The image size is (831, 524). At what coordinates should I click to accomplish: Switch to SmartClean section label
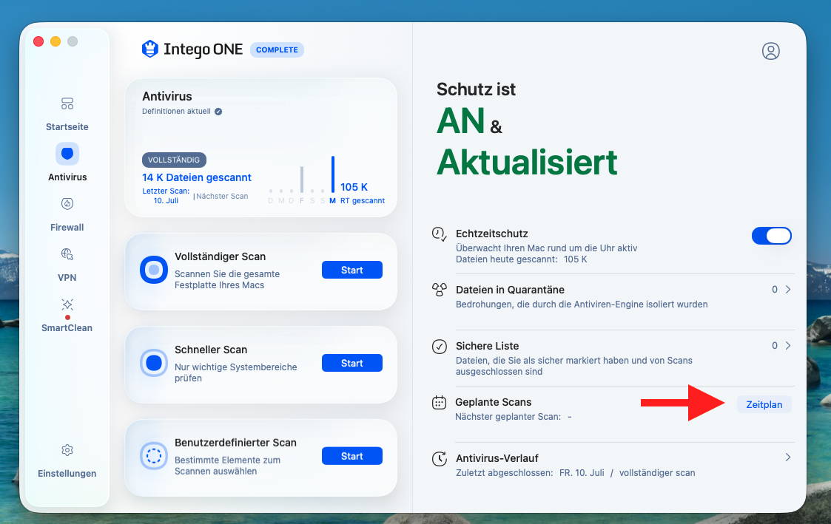(x=67, y=328)
